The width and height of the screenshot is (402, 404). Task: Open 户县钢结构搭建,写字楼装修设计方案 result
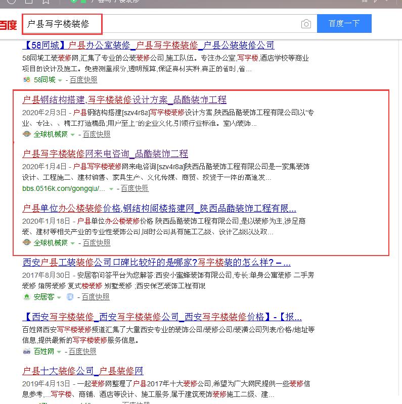124,99
